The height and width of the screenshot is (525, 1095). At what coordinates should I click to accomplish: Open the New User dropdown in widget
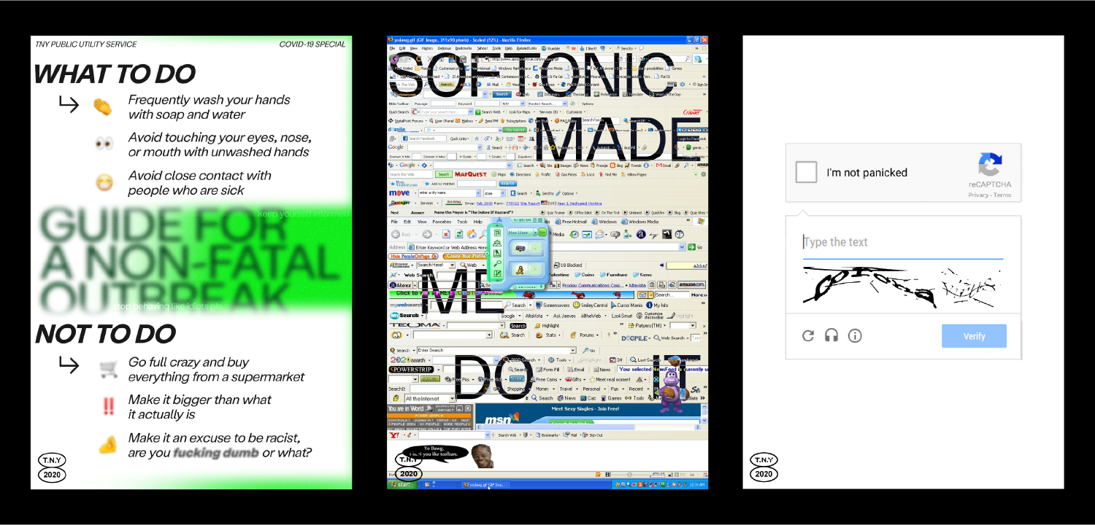(x=522, y=233)
